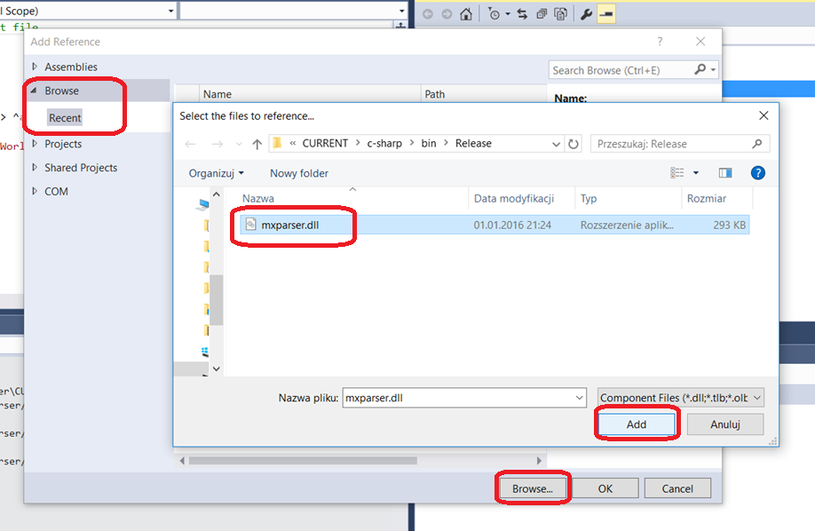Expand the Assemblies section
This screenshot has width=815, height=531.
(x=72, y=66)
